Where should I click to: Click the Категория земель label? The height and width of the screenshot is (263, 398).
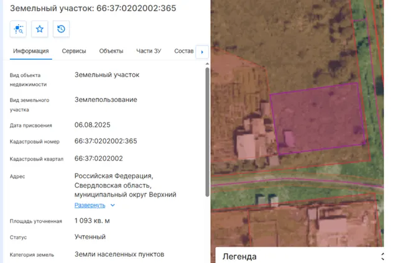[32, 255]
